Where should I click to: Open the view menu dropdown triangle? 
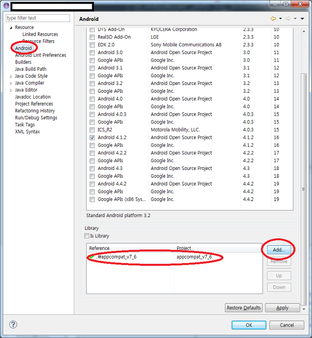tap(302, 19)
